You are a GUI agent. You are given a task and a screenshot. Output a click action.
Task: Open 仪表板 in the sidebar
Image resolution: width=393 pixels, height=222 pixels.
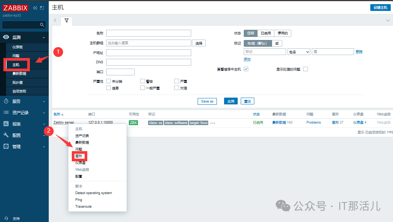pyautogui.click(x=17, y=47)
